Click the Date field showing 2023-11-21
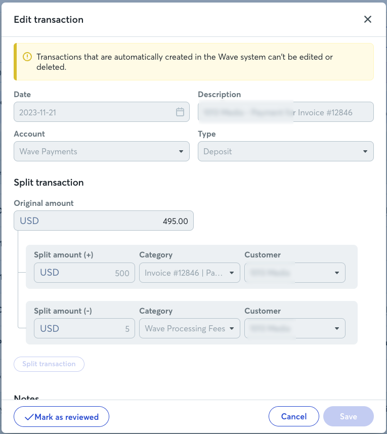The height and width of the screenshot is (434, 387). coord(102,112)
